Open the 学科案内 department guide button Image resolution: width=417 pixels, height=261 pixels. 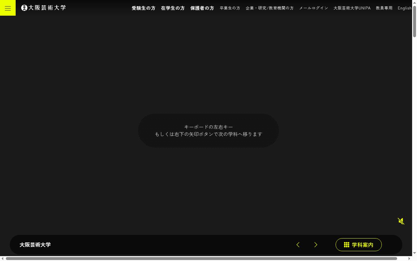(359, 245)
